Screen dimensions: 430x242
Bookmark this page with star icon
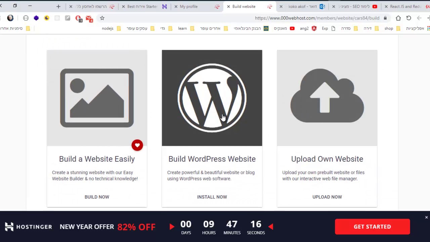pos(102,18)
